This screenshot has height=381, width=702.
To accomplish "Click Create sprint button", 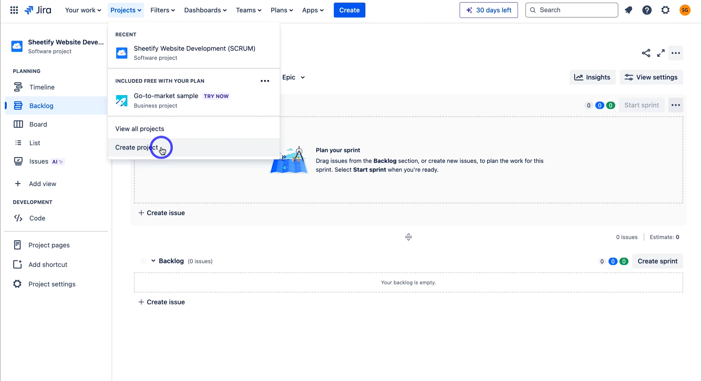I will [657, 261].
